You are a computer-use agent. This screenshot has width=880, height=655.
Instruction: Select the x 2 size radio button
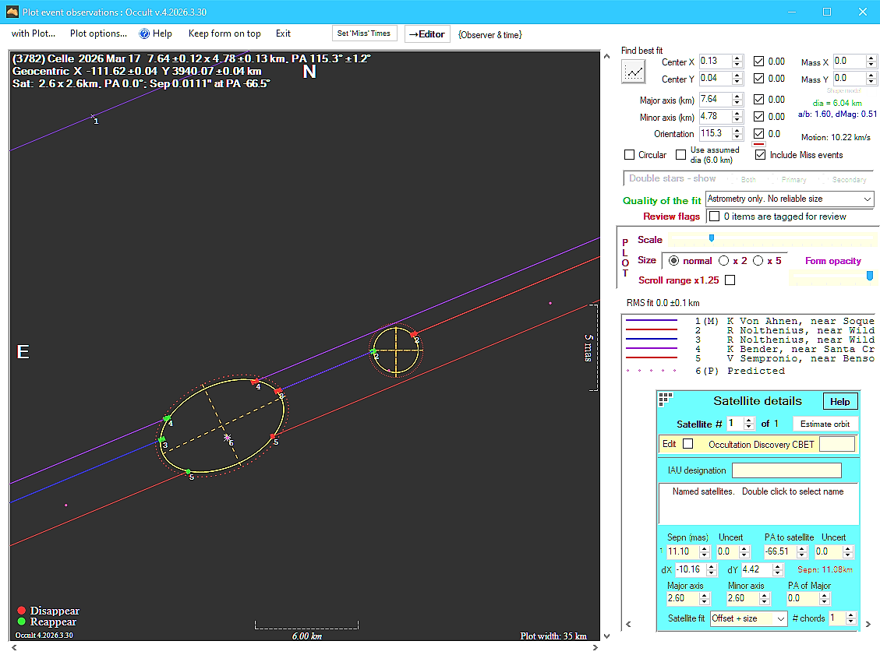tap(724, 261)
